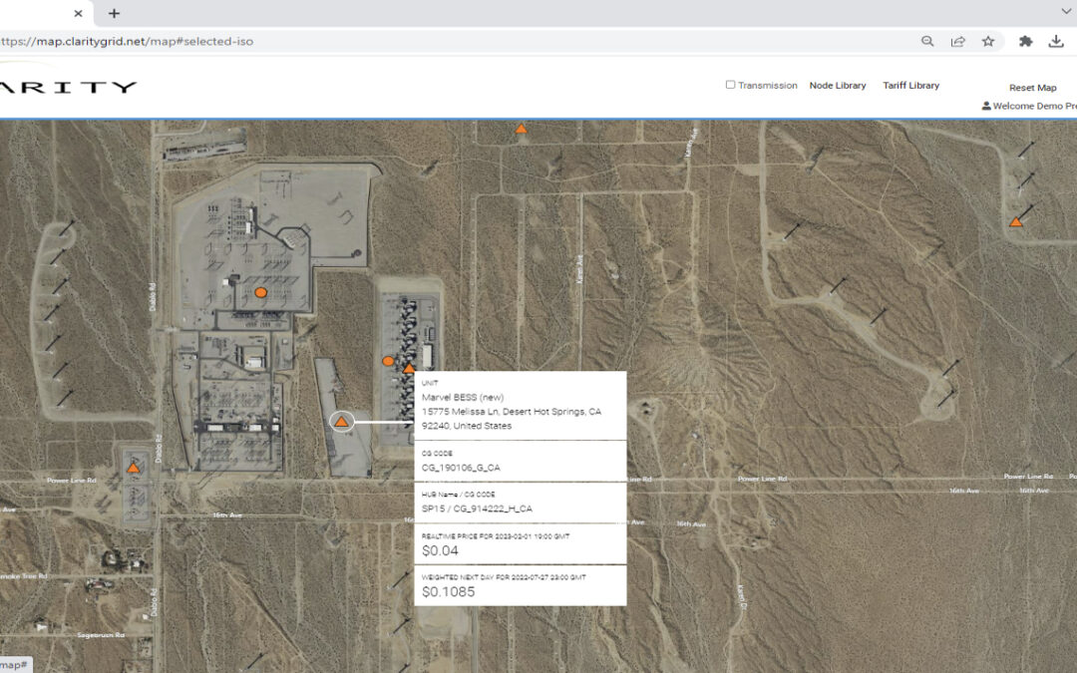Select the orange triangle marker at top of map
The image size is (1077, 673).
point(522,129)
